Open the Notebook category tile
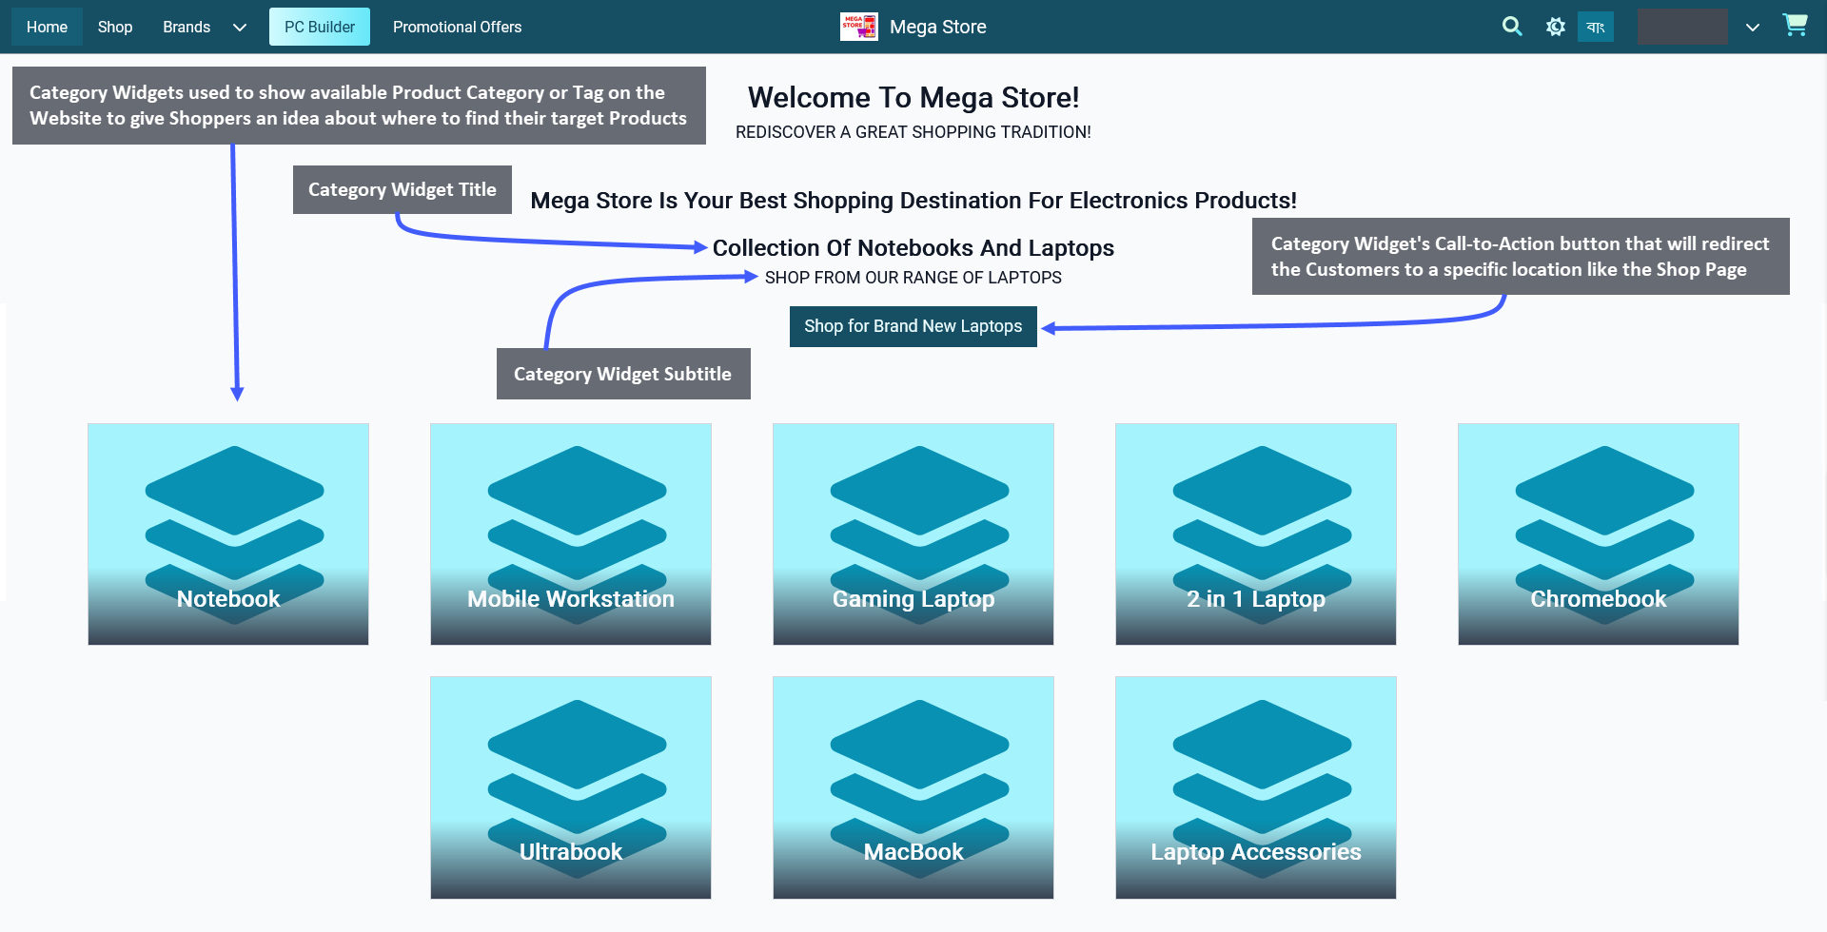1827x932 pixels. (x=228, y=534)
